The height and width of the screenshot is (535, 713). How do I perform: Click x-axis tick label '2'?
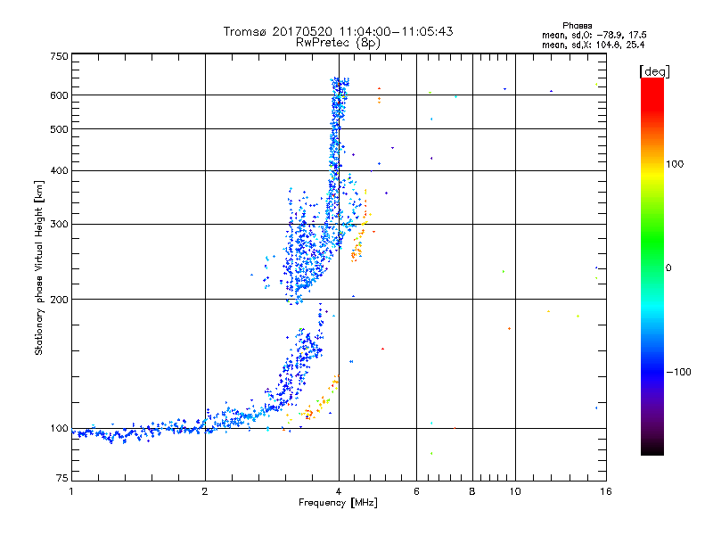click(205, 491)
